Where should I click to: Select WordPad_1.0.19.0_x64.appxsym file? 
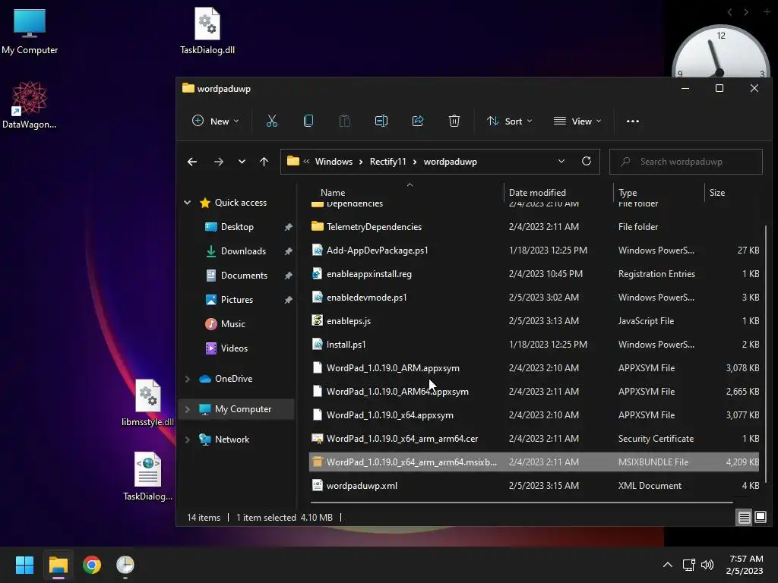pyautogui.click(x=534, y=415)
